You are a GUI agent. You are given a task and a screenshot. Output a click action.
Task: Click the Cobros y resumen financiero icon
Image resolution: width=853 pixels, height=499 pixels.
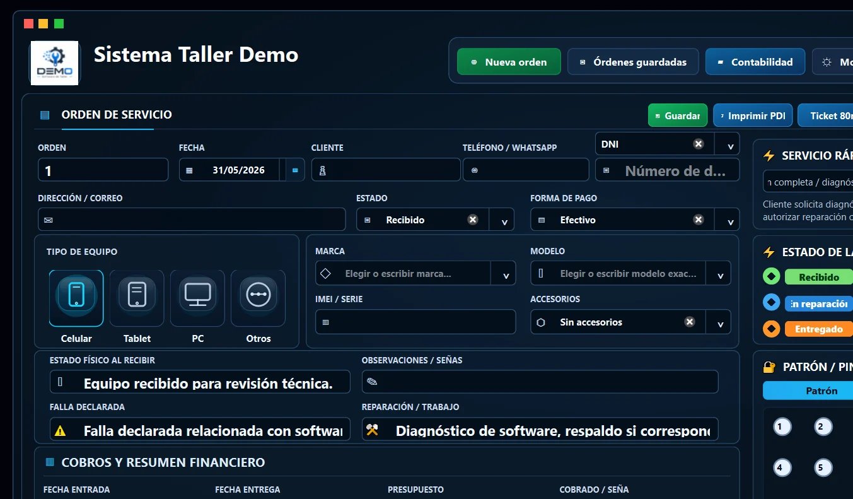(50, 462)
